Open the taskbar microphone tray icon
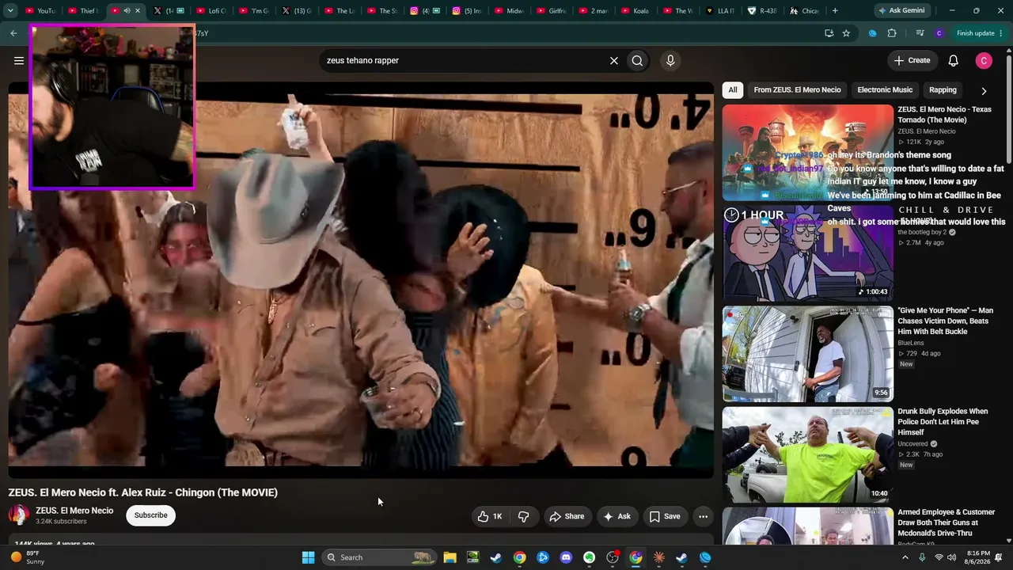The width and height of the screenshot is (1013, 570). pos(922,557)
